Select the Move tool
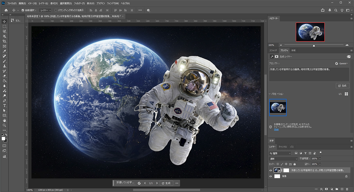This screenshot has height=192, width=354. (4, 21)
